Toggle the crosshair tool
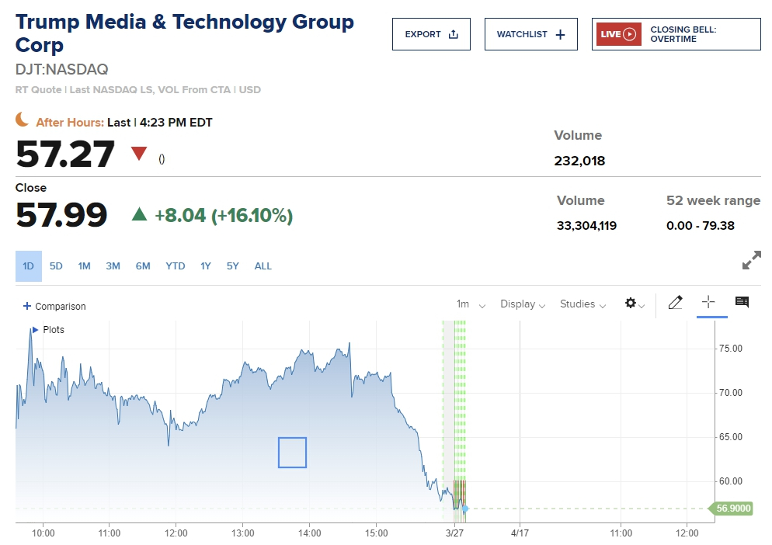The height and width of the screenshot is (545, 772). pos(708,303)
